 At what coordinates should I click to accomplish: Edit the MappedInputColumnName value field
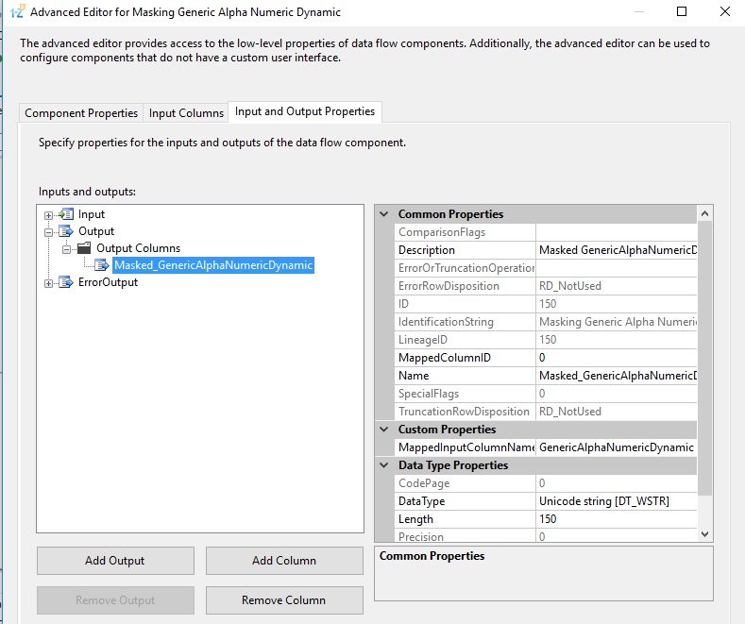click(x=617, y=447)
